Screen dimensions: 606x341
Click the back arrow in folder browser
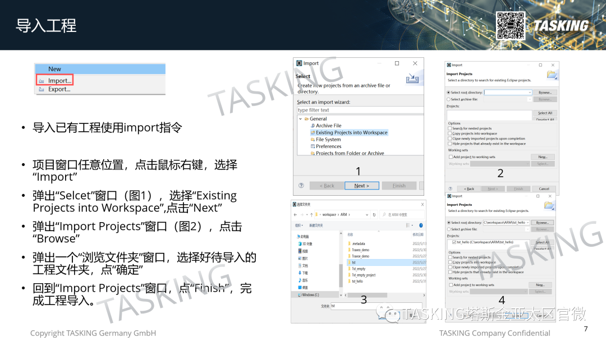(296, 214)
